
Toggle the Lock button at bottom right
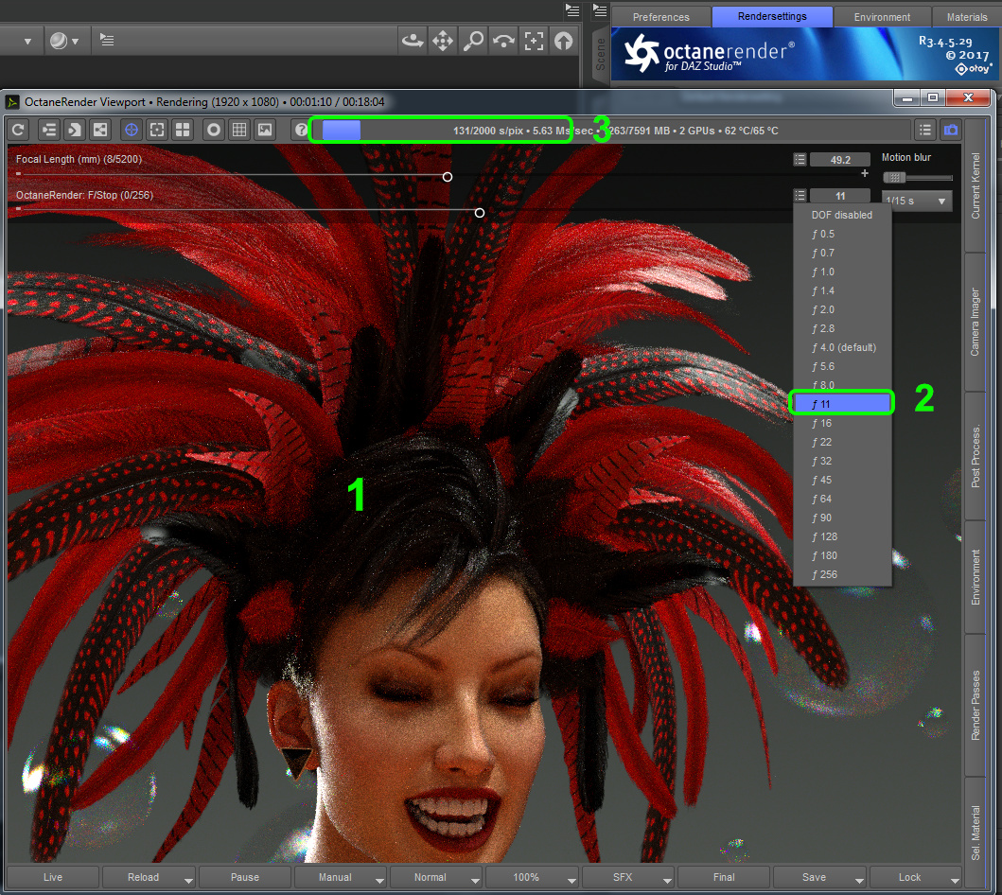point(909,877)
